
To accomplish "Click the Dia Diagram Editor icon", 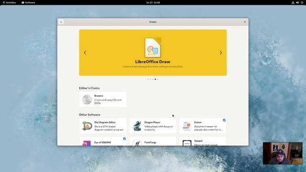I will (87, 126).
